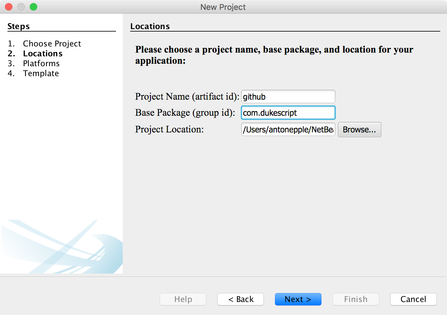Click the Base Package field with com.dukescript
The image size is (447, 315).
[x=288, y=113]
